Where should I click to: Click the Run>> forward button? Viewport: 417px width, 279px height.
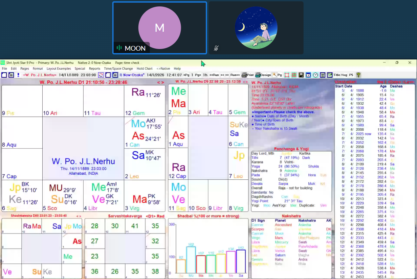point(235,75)
